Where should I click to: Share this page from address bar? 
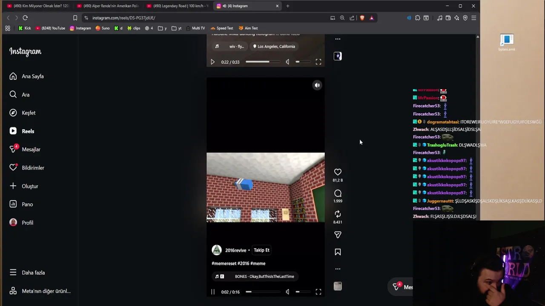click(352, 18)
